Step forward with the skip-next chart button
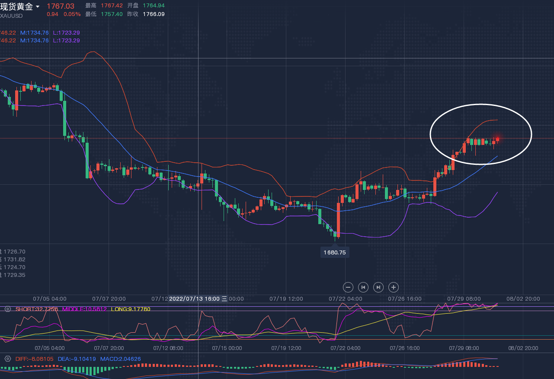 [x=378, y=287]
